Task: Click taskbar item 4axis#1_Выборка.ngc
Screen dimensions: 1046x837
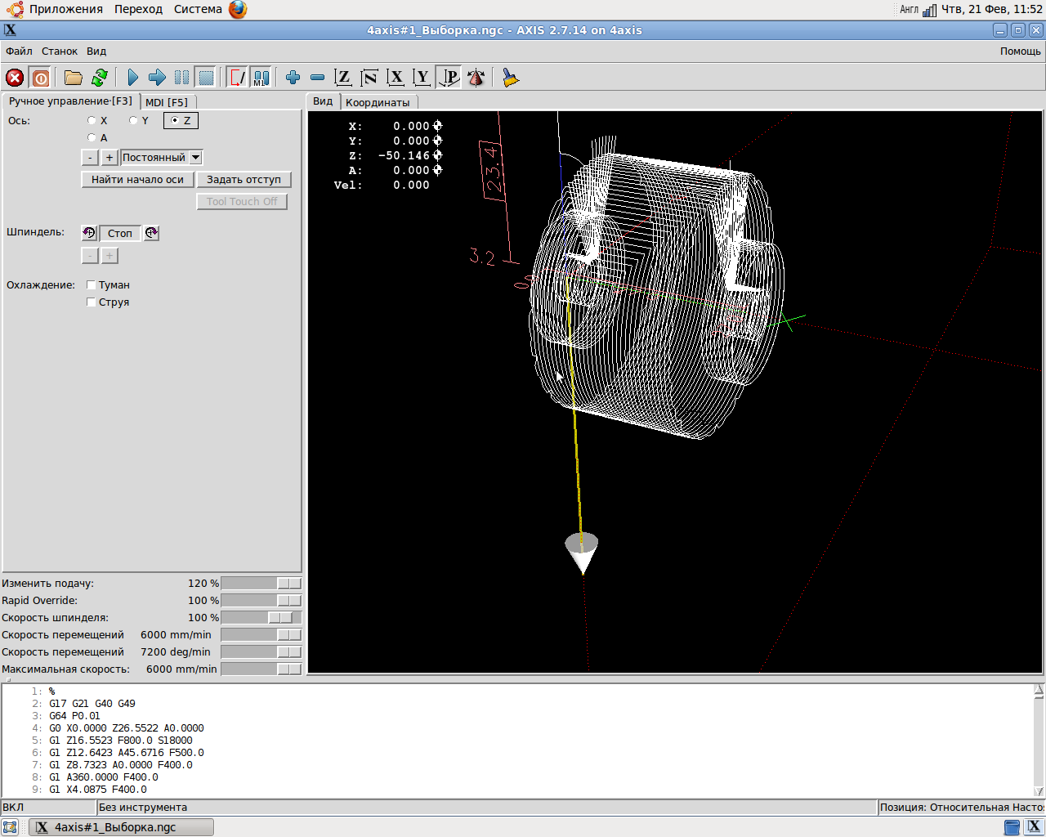Action: [x=122, y=827]
